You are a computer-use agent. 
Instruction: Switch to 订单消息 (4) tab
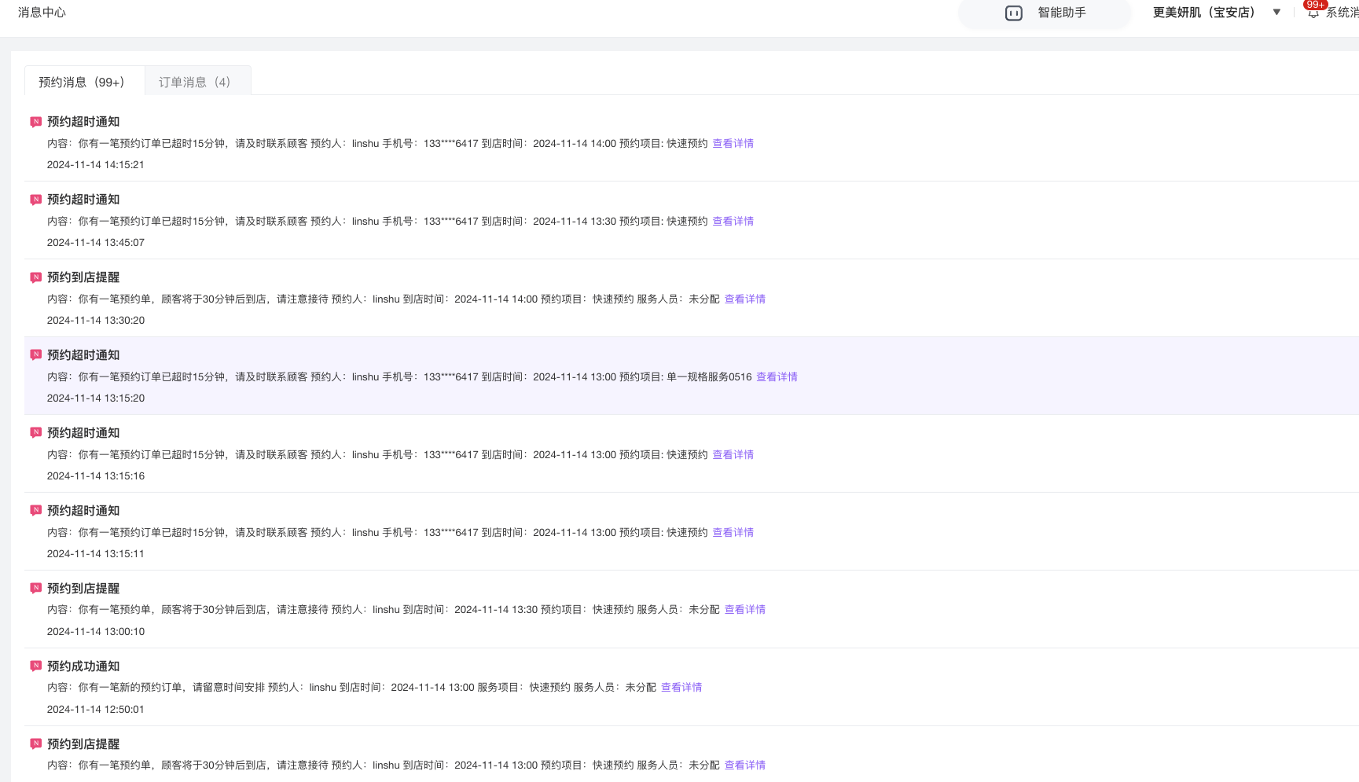pyautogui.click(x=198, y=82)
